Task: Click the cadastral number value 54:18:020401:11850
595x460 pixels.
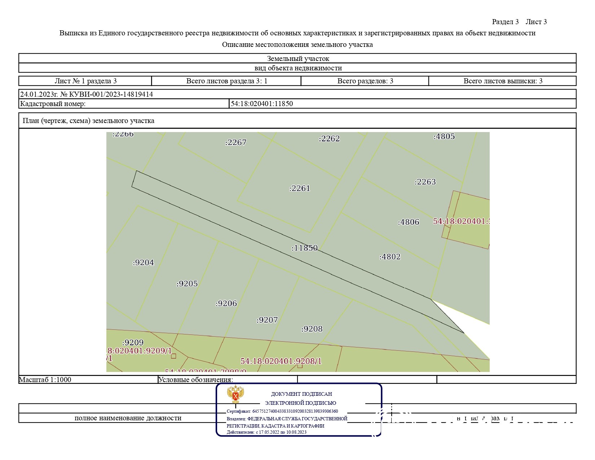Action: 262,104
